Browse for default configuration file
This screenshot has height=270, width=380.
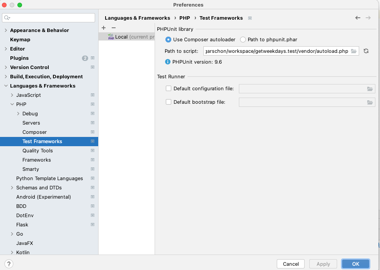click(x=370, y=89)
